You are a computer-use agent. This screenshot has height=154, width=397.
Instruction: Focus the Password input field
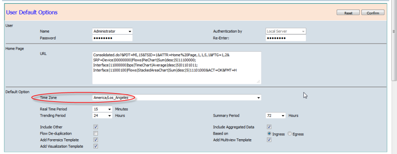click(x=112, y=38)
